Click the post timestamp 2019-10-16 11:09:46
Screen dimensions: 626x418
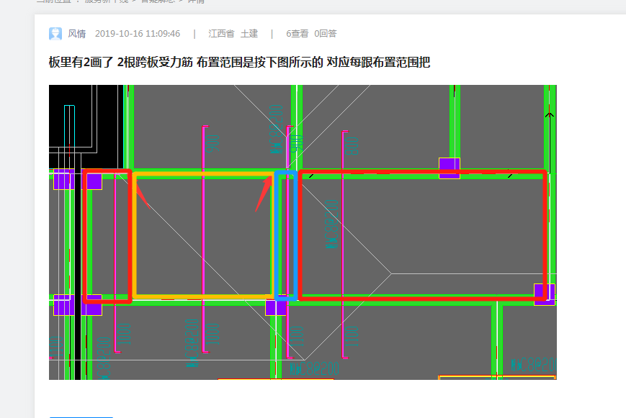(x=138, y=34)
